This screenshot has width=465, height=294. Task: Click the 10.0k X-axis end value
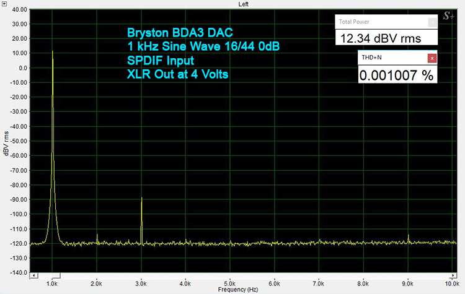(452, 282)
